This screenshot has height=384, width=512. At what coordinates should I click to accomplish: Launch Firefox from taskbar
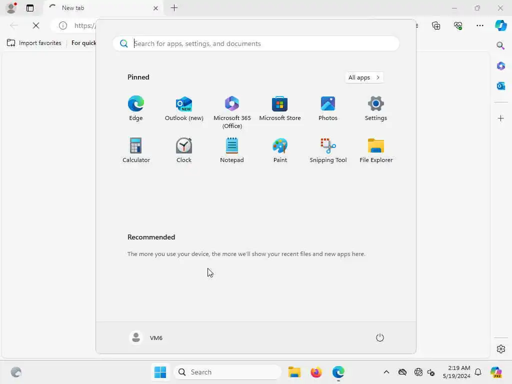[316, 372]
